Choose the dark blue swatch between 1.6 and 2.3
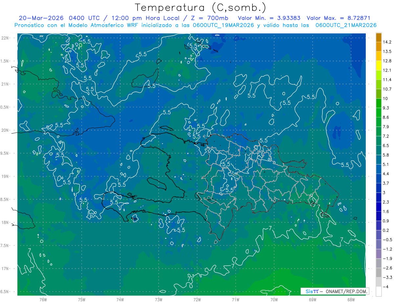Screen dimensions: 394x304 click(x=379, y=207)
